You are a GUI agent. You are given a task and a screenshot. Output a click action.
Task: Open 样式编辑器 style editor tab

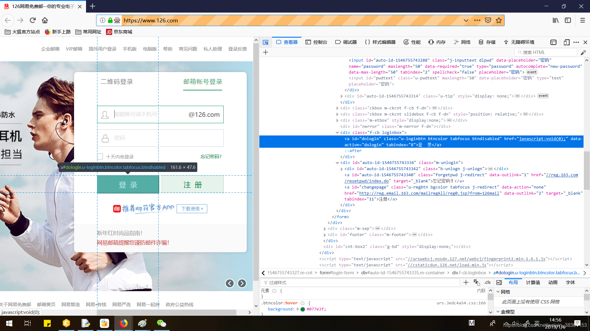380,42
